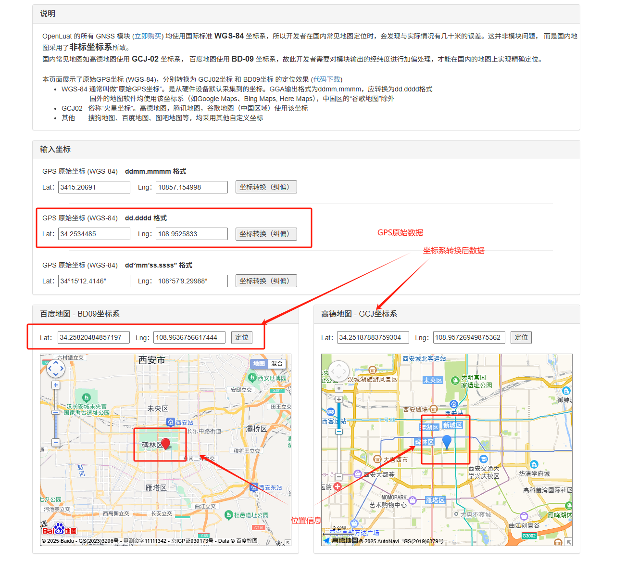Click the lower zoom-out minus on Baidu map
Image resolution: width=638 pixels, height=562 pixels.
click(56, 443)
